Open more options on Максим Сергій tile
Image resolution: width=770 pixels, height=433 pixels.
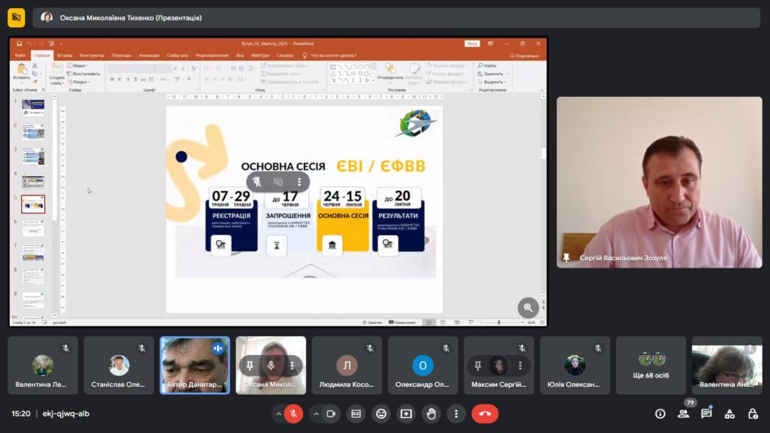520,365
